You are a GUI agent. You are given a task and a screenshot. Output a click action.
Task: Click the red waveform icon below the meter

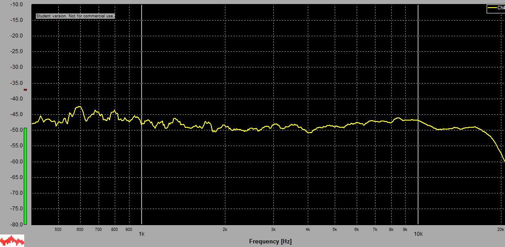click(x=12, y=241)
